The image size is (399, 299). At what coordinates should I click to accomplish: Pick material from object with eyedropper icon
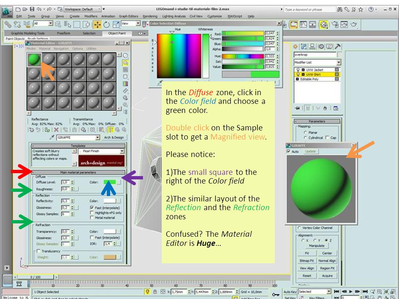tap(52, 137)
